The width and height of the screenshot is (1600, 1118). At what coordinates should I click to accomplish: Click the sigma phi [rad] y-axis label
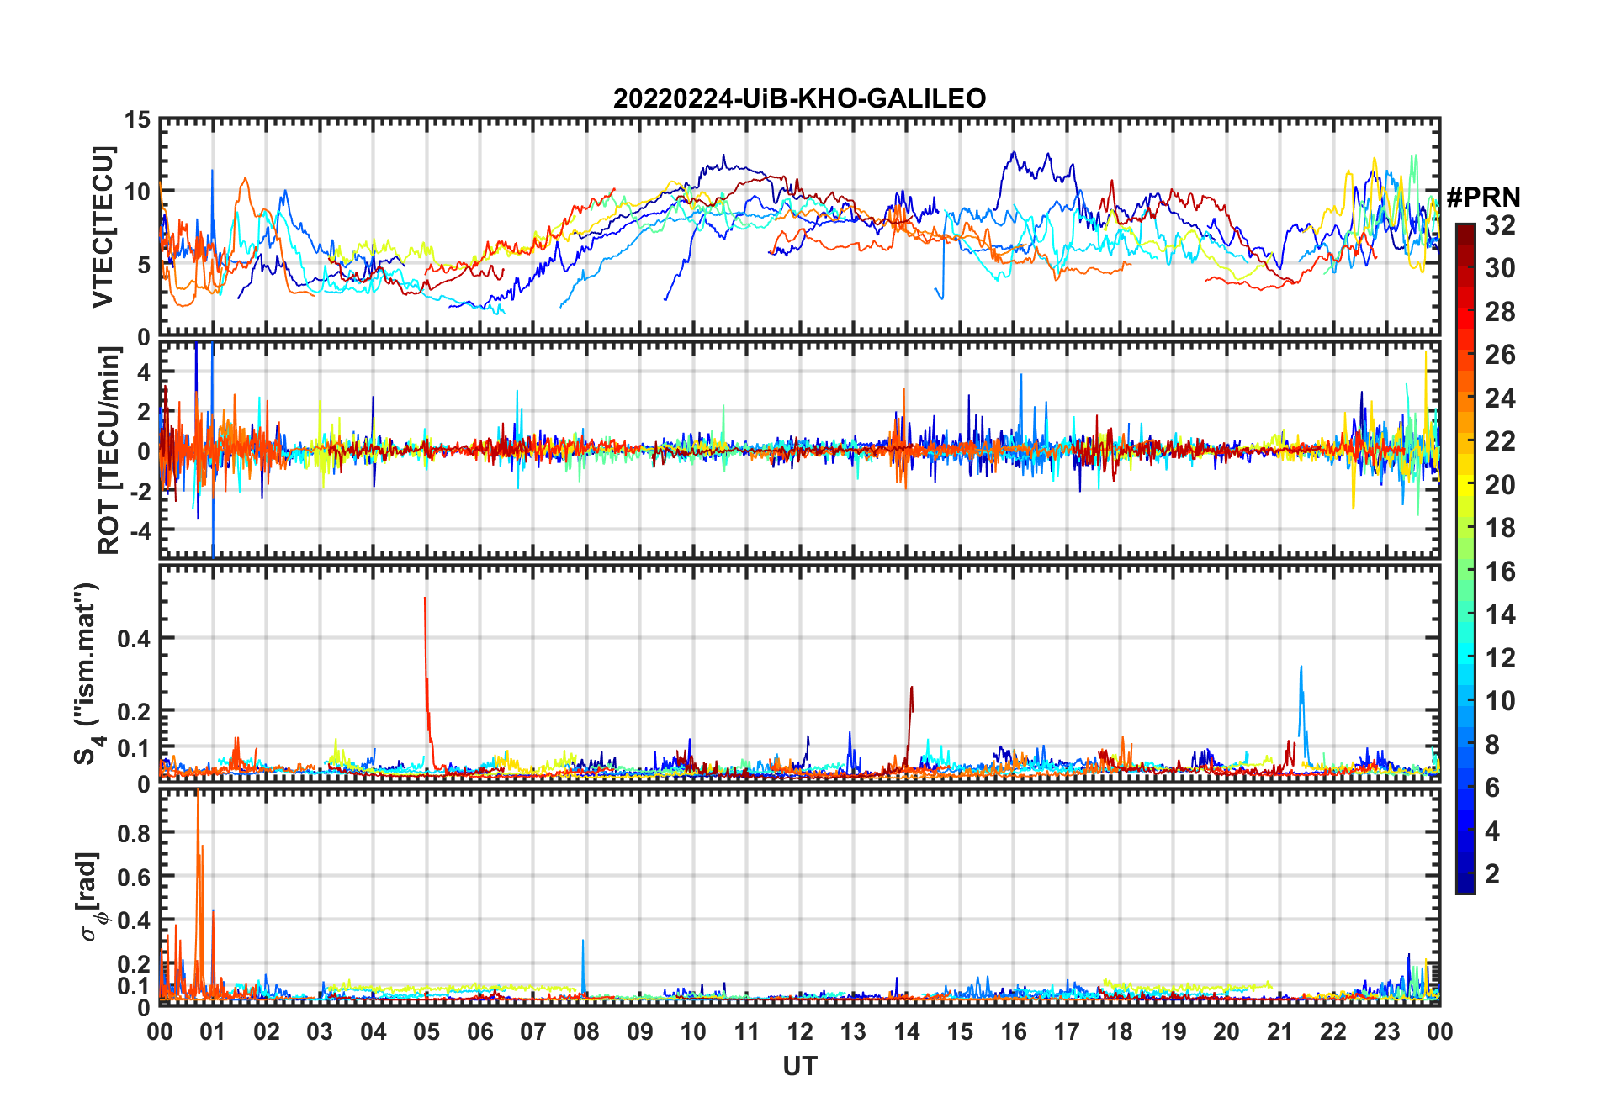[x=89, y=896]
